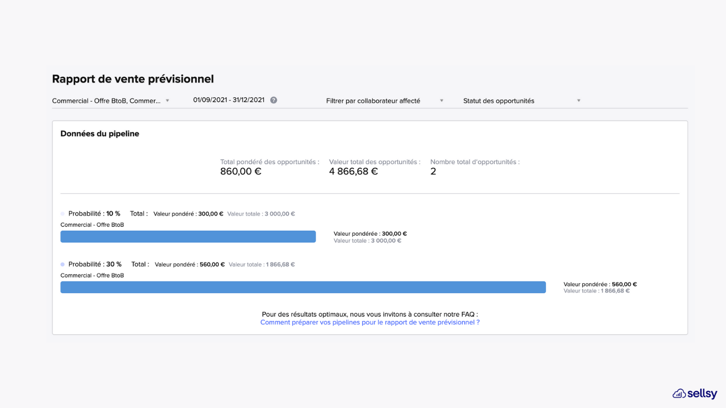Click the Filtrer par collaborateur affecté label
Screen dimensions: 726x408
pos(373,101)
